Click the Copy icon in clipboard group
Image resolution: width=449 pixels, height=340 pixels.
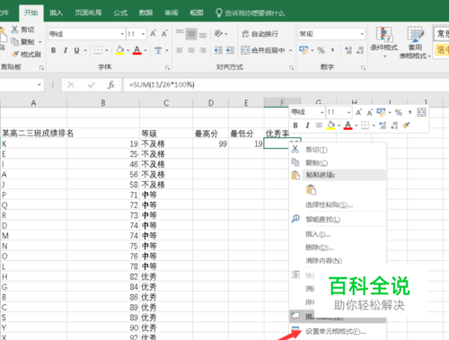point(14,41)
